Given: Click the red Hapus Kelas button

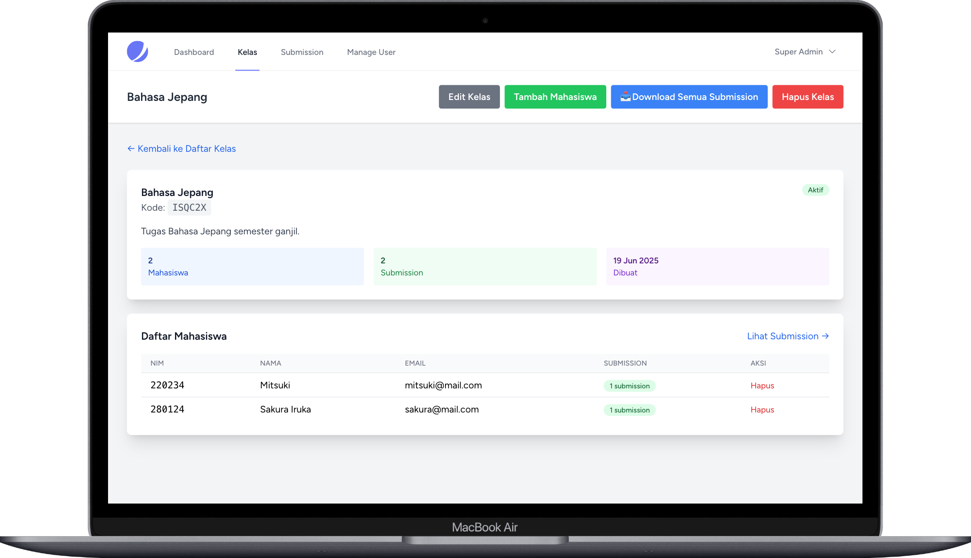Looking at the screenshot, I should point(807,97).
